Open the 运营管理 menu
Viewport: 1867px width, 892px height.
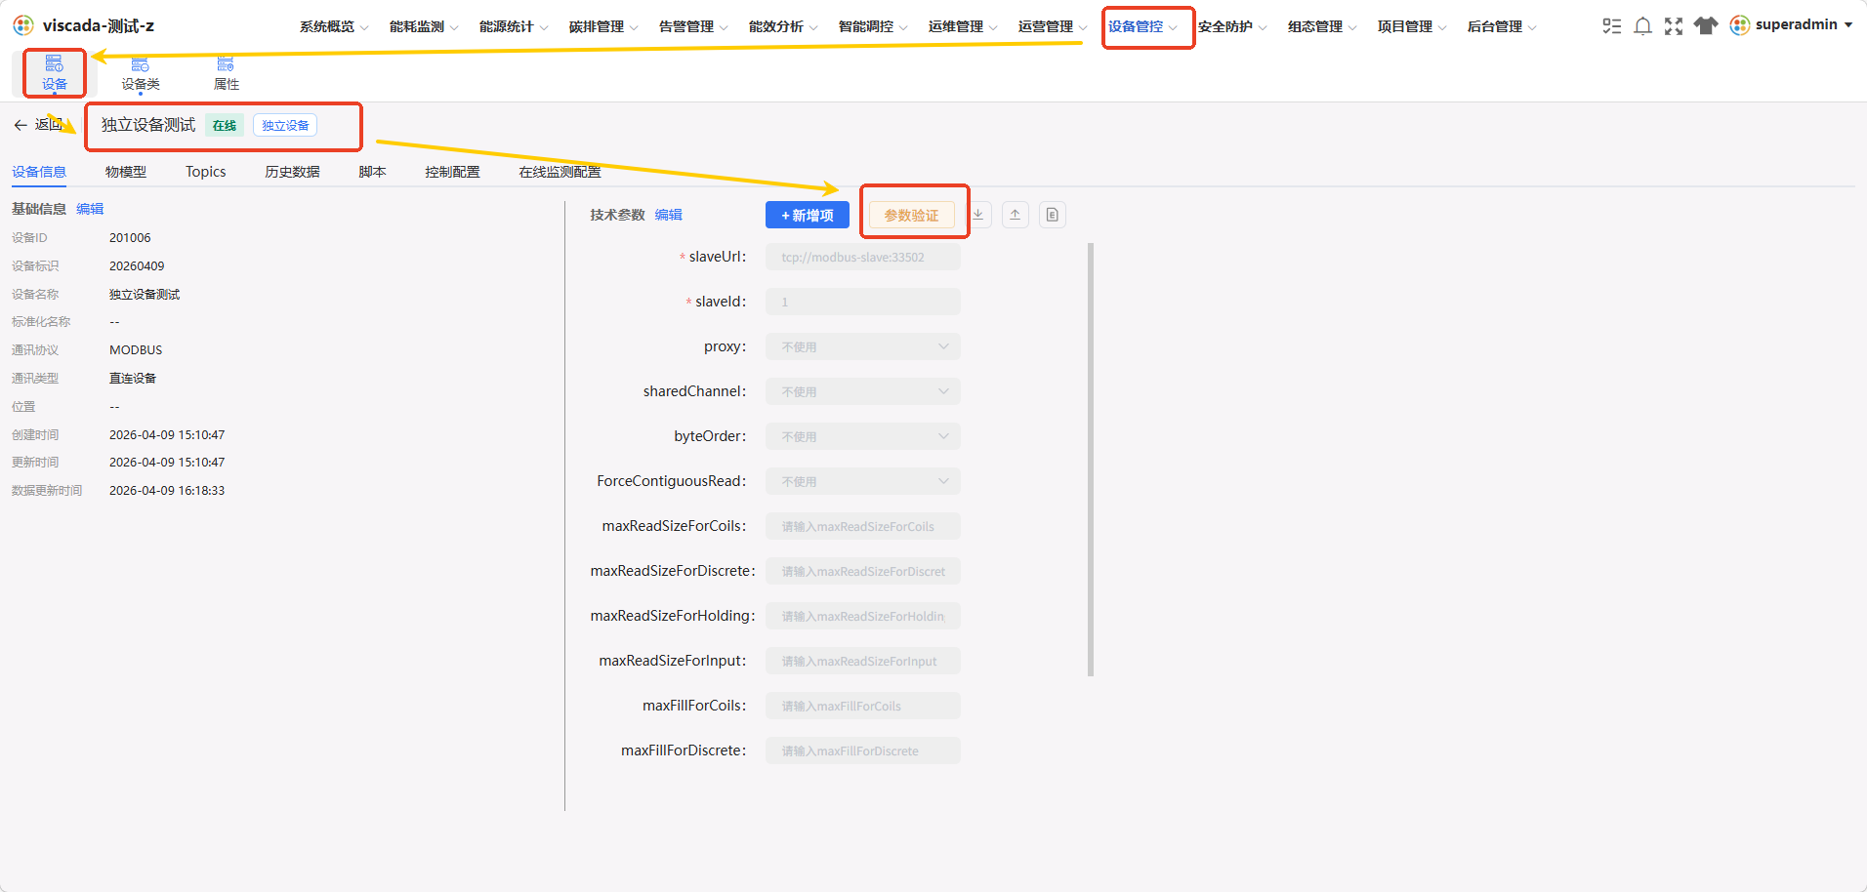(x=1053, y=26)
